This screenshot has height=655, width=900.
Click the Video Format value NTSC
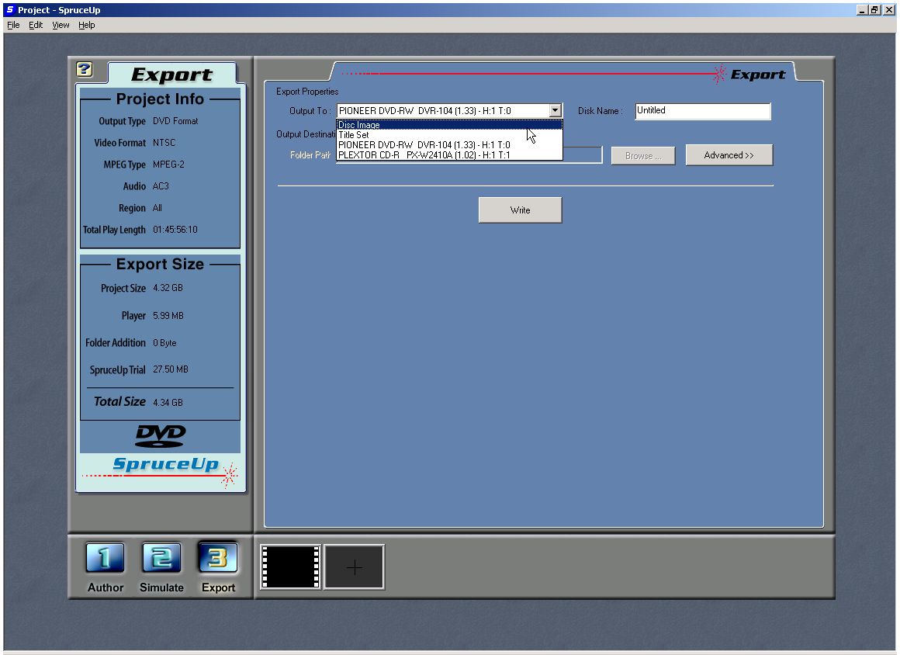(x=164, y=142)
